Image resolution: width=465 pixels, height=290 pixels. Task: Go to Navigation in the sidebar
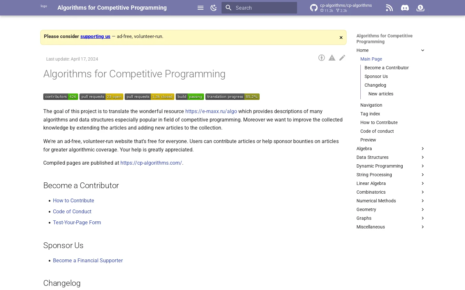[371, 105]
